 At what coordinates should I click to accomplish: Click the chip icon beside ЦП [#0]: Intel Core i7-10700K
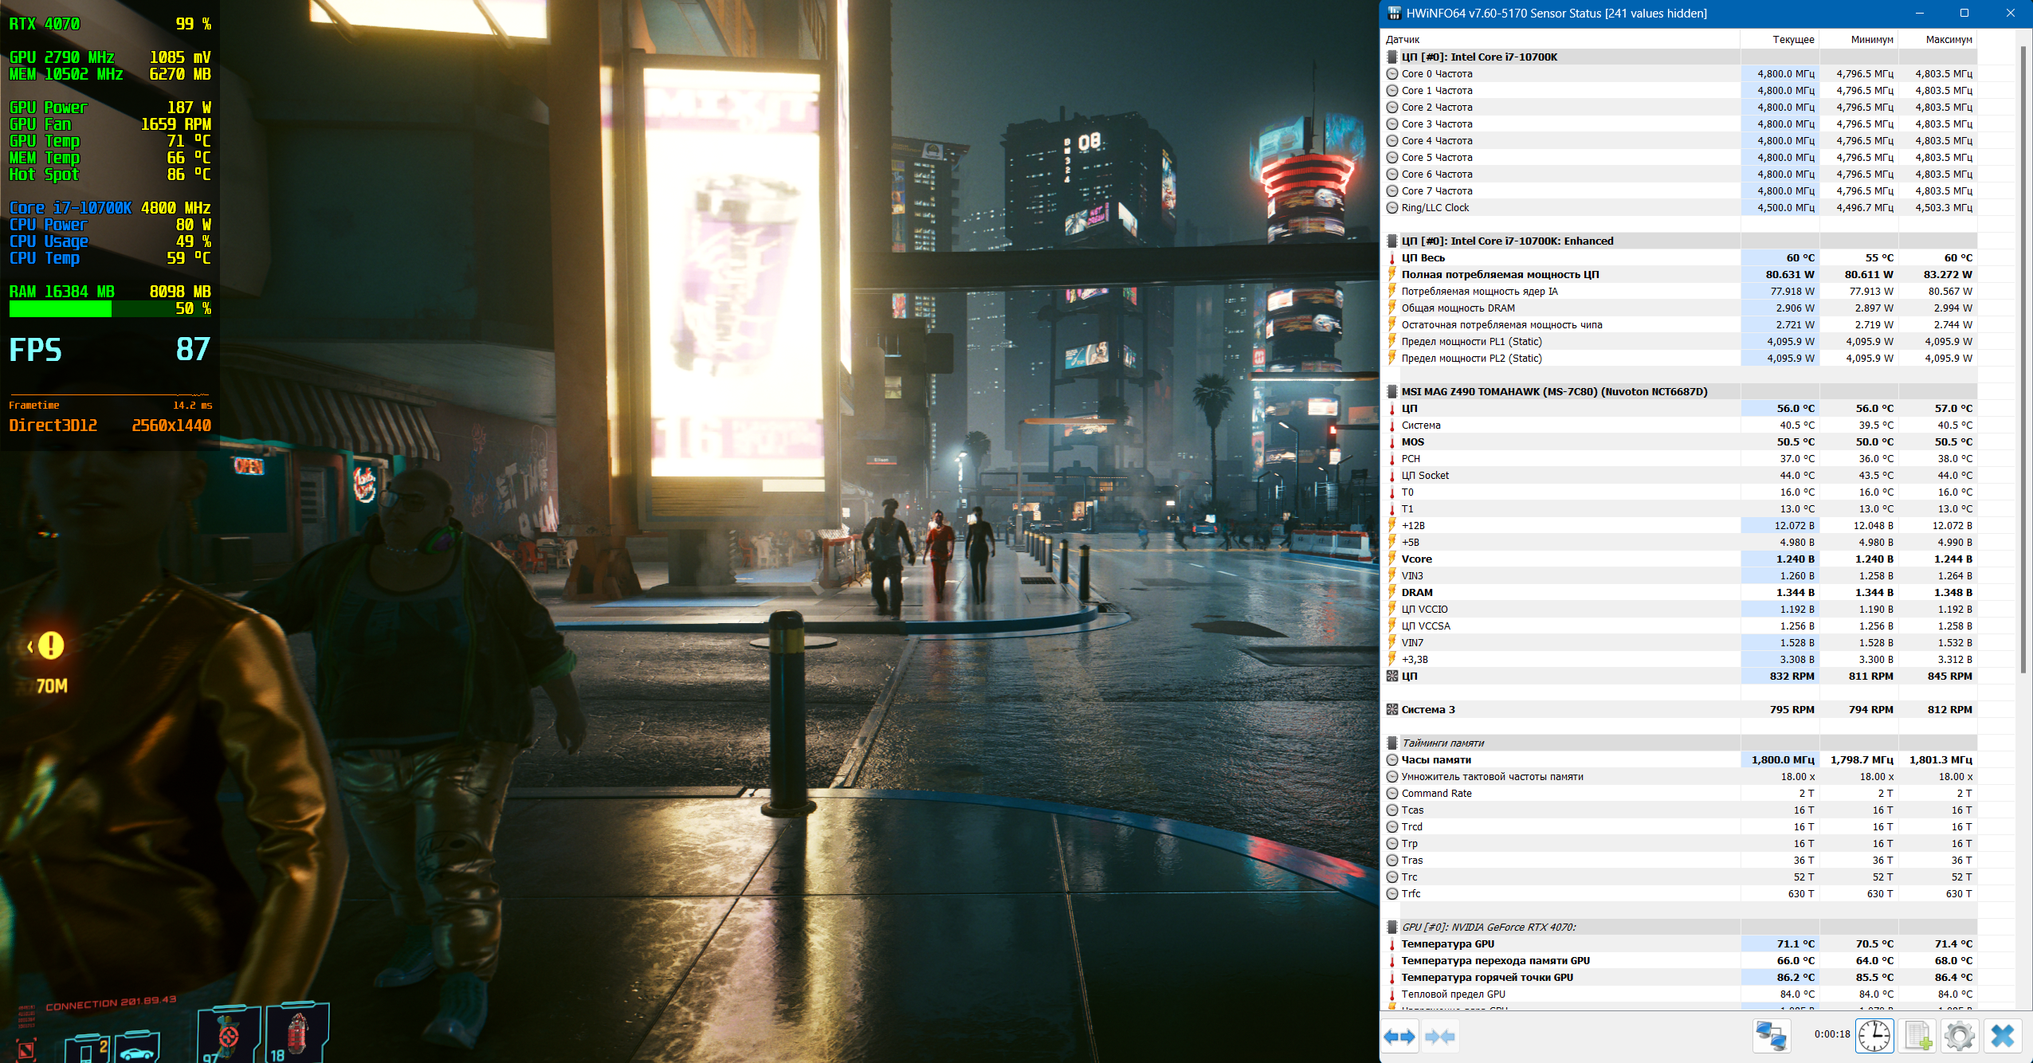(x=1392, y=57)
